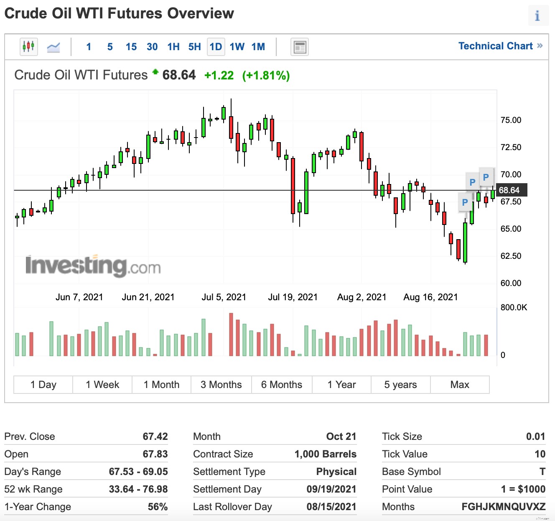Open the info icon at the top right
This screenshot has width=555, height=521.
point(538,15)
